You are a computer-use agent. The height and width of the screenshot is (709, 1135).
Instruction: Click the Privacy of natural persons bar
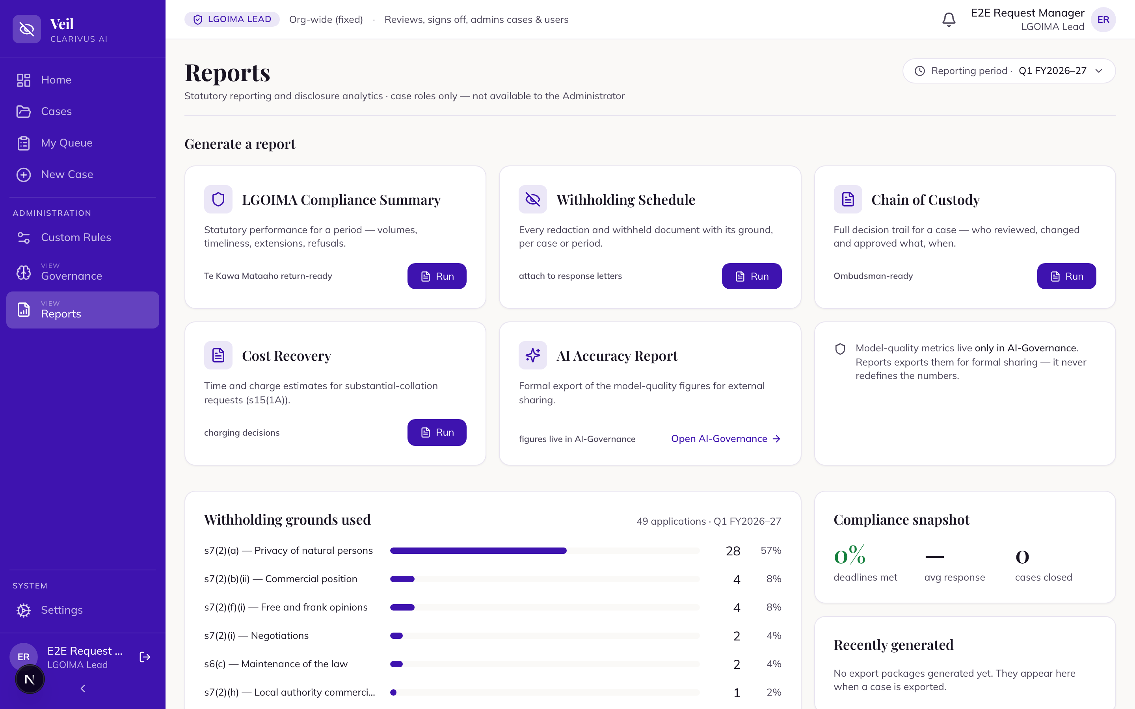point(545,551)
